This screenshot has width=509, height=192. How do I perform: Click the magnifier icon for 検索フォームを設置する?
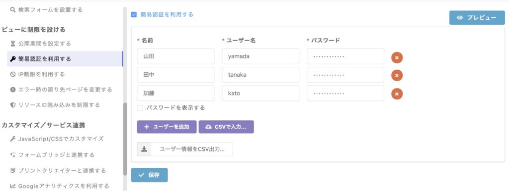click(x=13, y=10)
